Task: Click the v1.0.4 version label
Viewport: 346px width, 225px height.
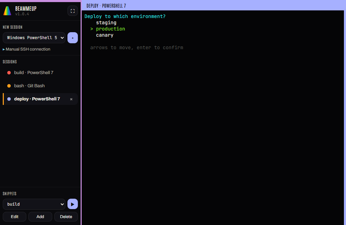Action: click(x=22, y=14)
